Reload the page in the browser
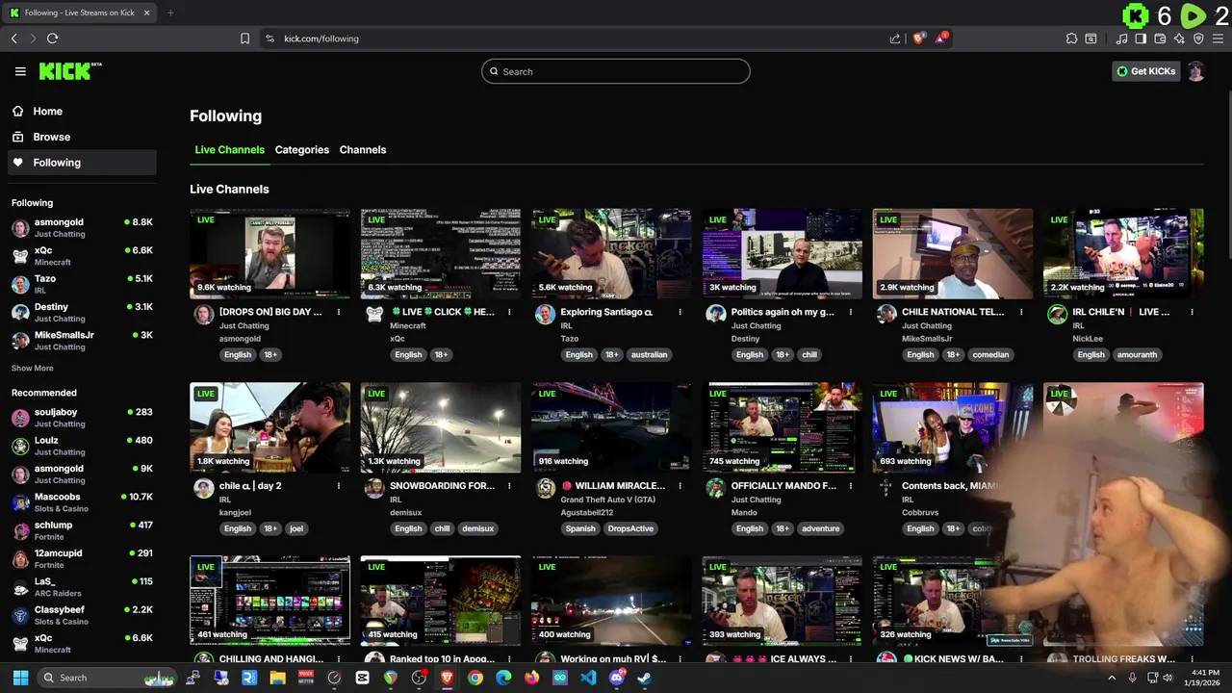 coord(52,38)
